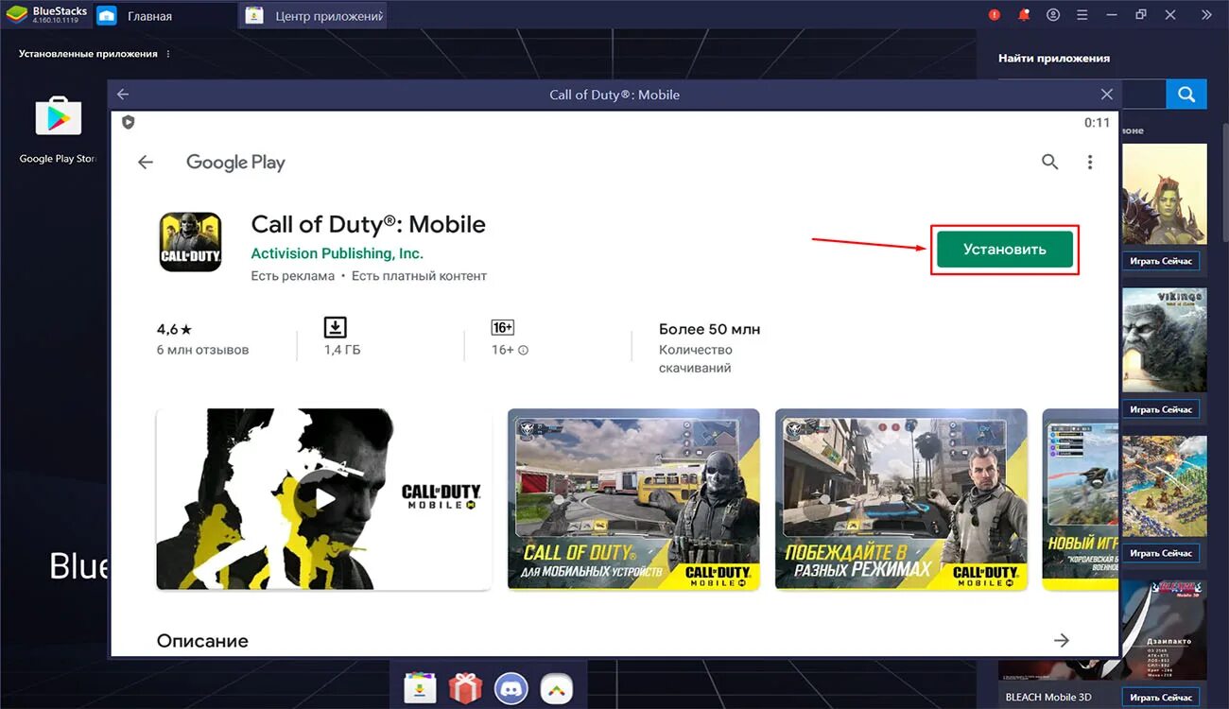Click the green Установить install button
The height and width of the screenshot is (709, 1229).
(x=1004, y=250)
